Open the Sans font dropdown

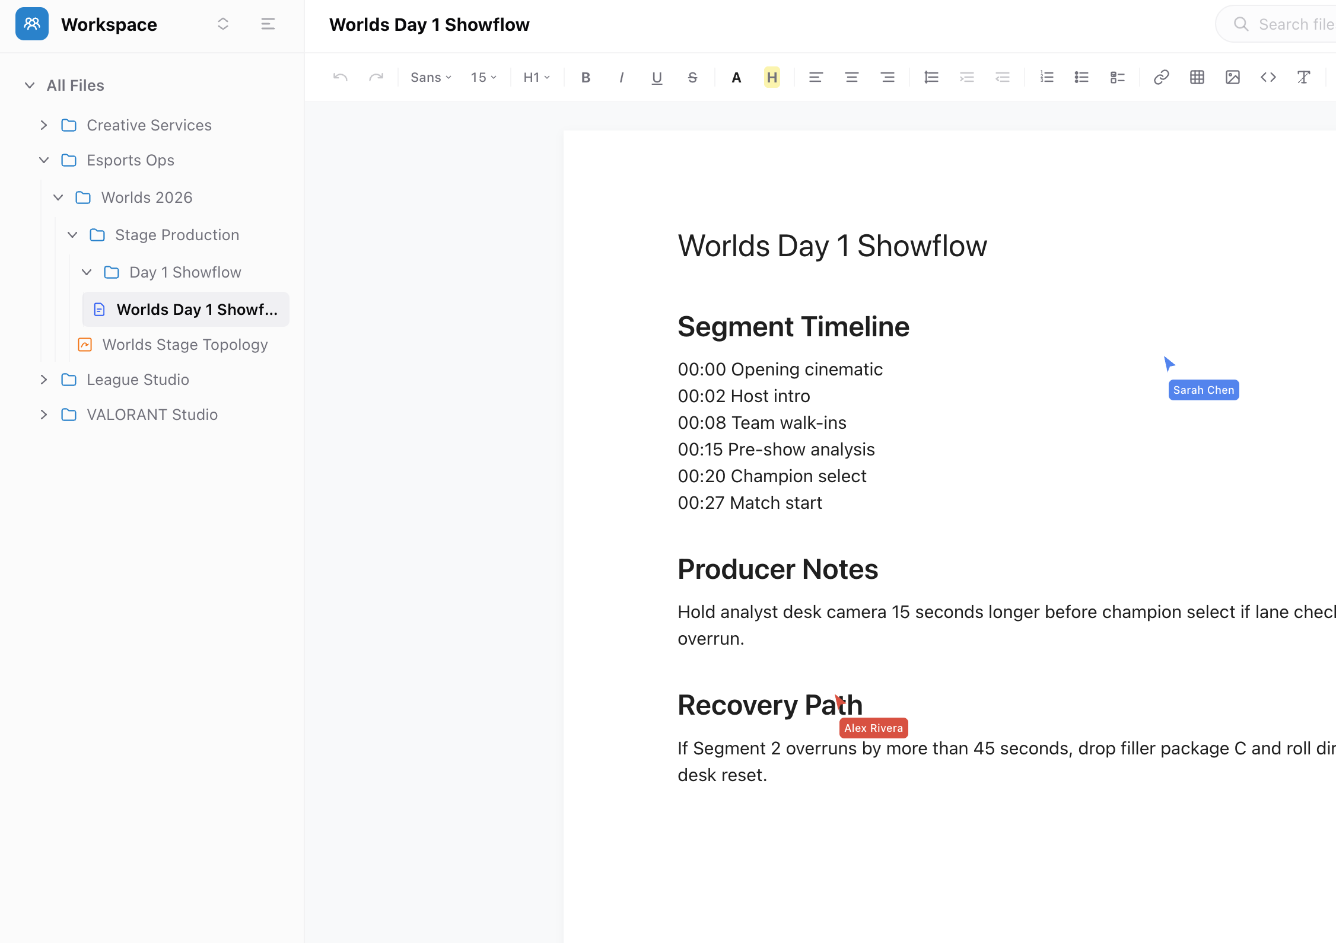pyautogui.click(x=431, y=77)
